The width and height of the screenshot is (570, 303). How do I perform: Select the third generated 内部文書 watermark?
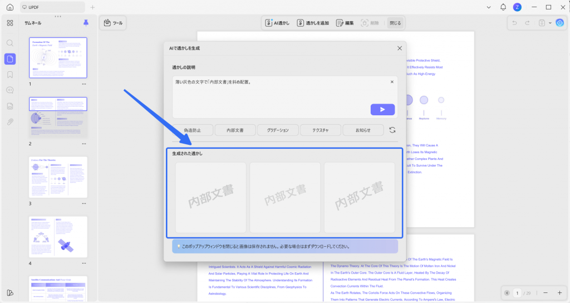(359, 198)
